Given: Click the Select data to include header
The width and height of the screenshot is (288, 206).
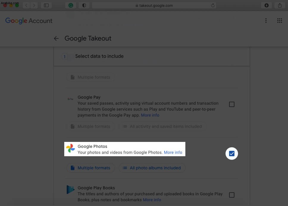Looking at the screenshot, I should click(x=152, y=56).
